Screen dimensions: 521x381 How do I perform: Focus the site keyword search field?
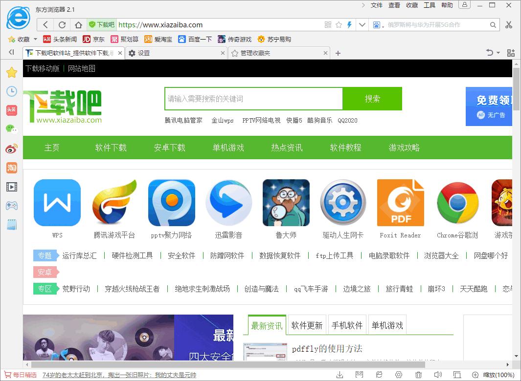point(253,99)
